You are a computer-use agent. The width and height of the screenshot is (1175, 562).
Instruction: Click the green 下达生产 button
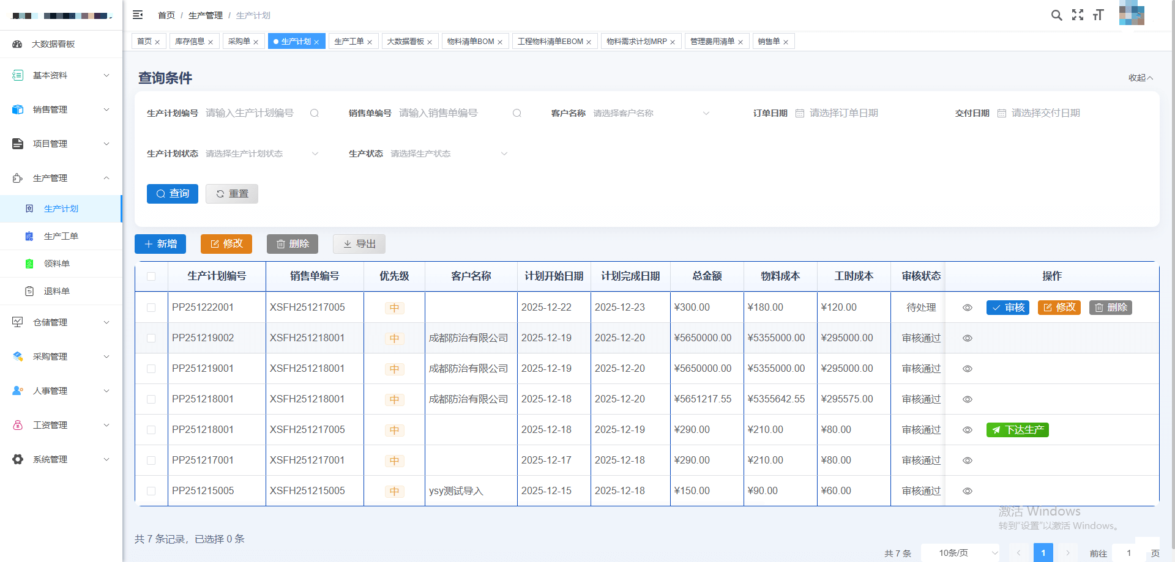pyautogui.click(x=1017, y=430)
